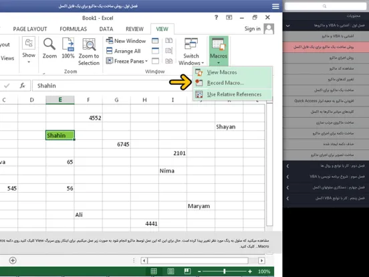Viewport: 369px width, 277px height.
Task: Set zoom to 100% via the ribbon button
Action: (68, 48)
